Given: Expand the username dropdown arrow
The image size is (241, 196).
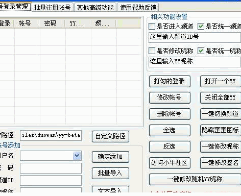Looking at the screenshot, I should tap(77, 156).
